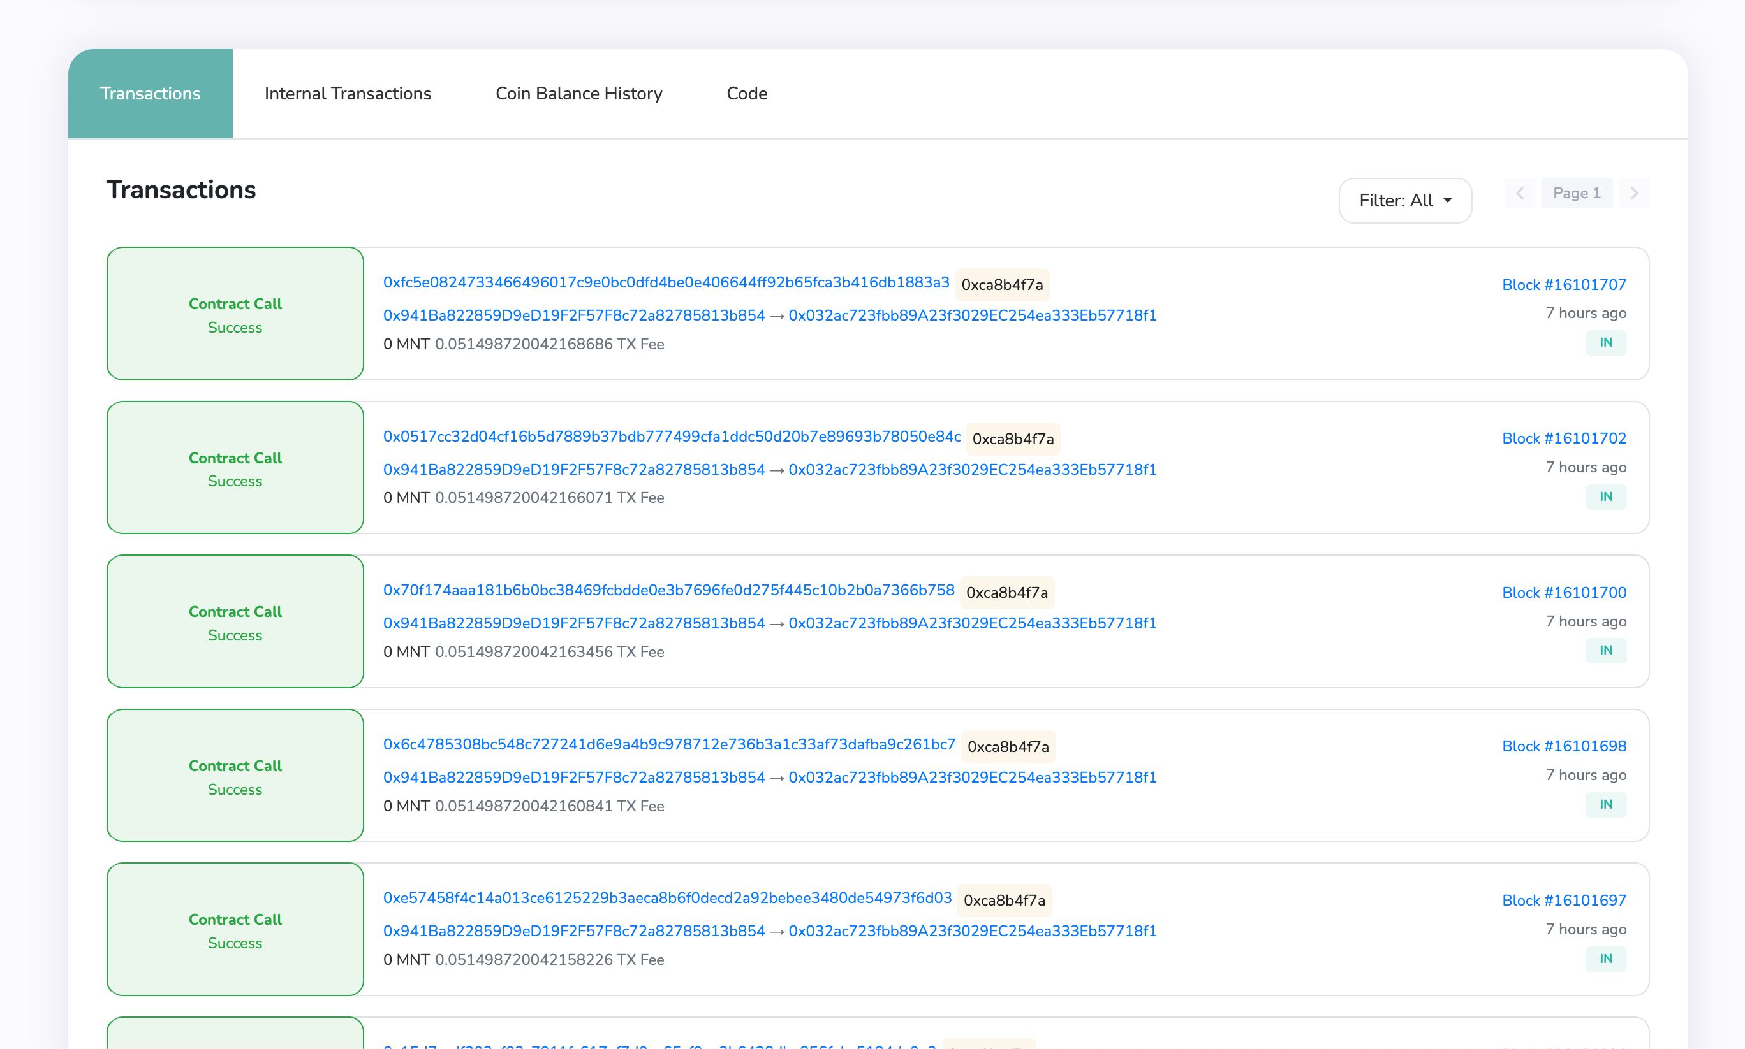Click sender address in Block #16101697 row
The width and height of the screenshot is (1745, 1049).
(x=573, y=931)
